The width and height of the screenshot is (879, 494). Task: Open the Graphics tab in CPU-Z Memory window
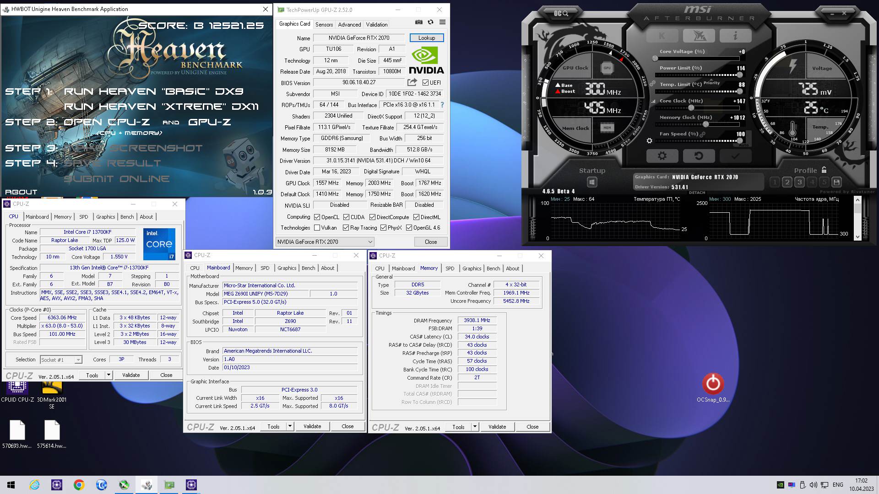click(472, 268)
